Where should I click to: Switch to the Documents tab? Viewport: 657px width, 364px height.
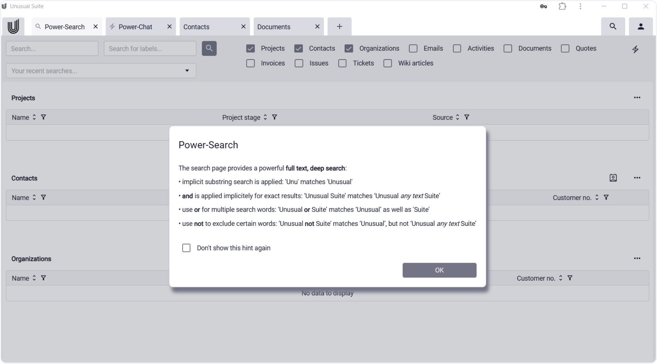(x=274, y=27)
